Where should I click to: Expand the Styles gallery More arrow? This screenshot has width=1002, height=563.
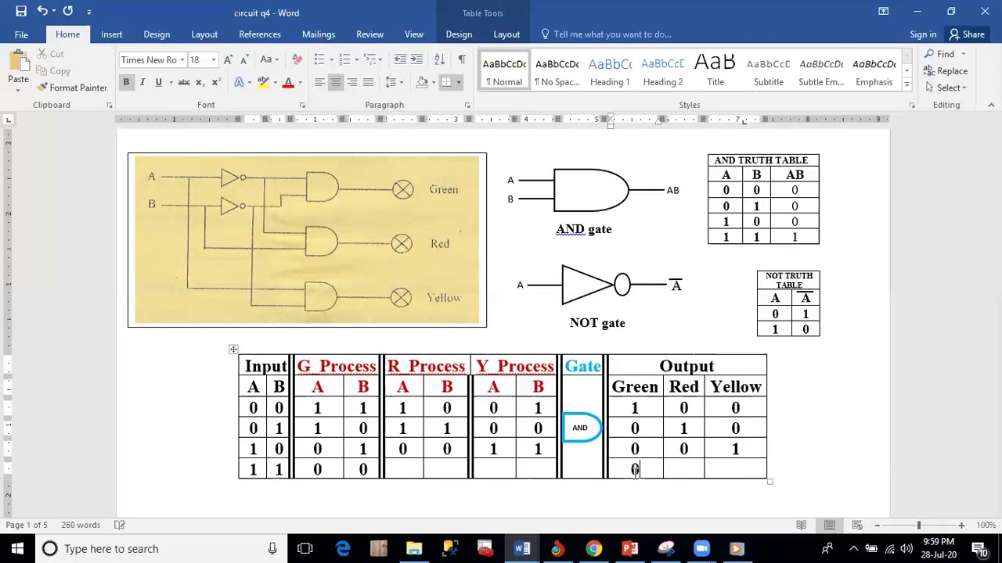(906, 84)
